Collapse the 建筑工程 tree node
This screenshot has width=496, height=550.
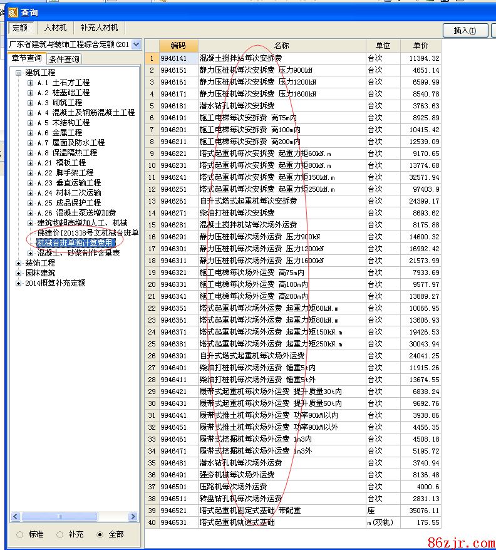(x=19, y=73)
